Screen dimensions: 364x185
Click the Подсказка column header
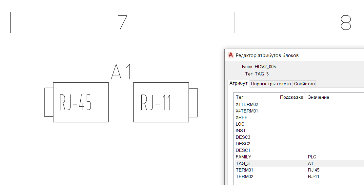pos(292,97)
